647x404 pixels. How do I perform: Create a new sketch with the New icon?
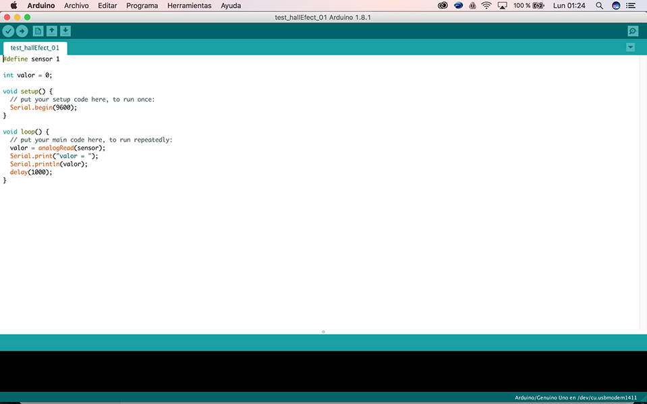pos(38,31)
